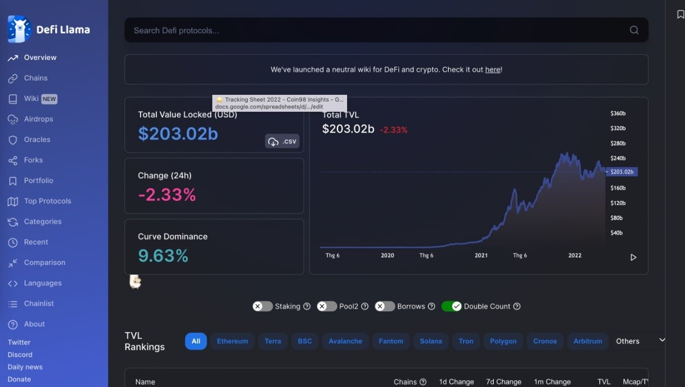685x387 pixels.
Task: Open the Twitter link in sidebar
Action: (x=19, y=342)
